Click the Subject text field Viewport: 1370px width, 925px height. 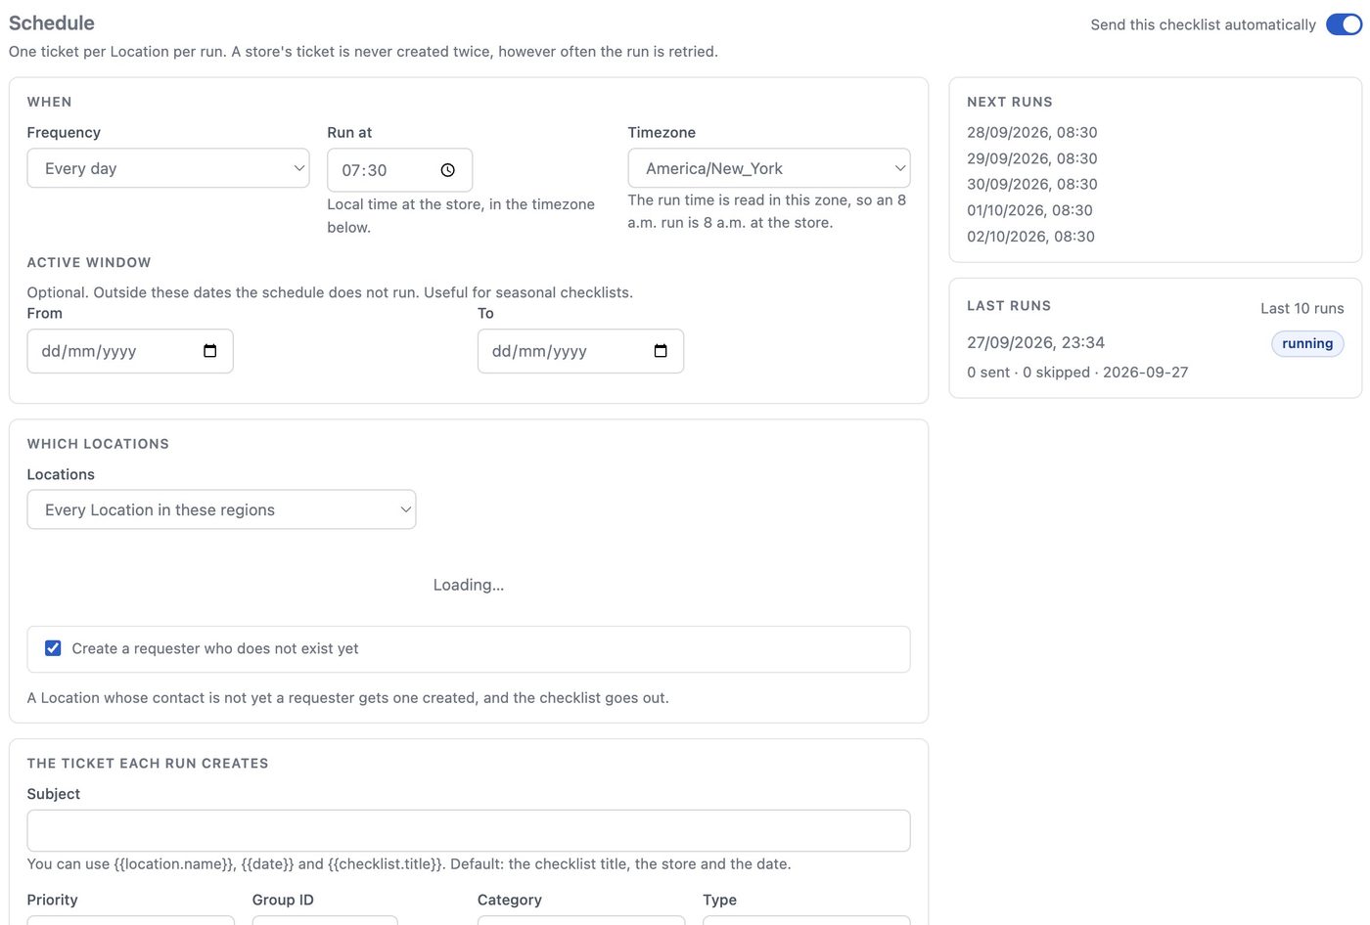point(469,830)
